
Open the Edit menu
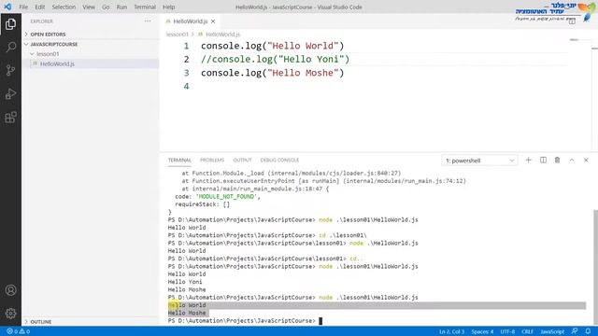click(x=39, y=7)
